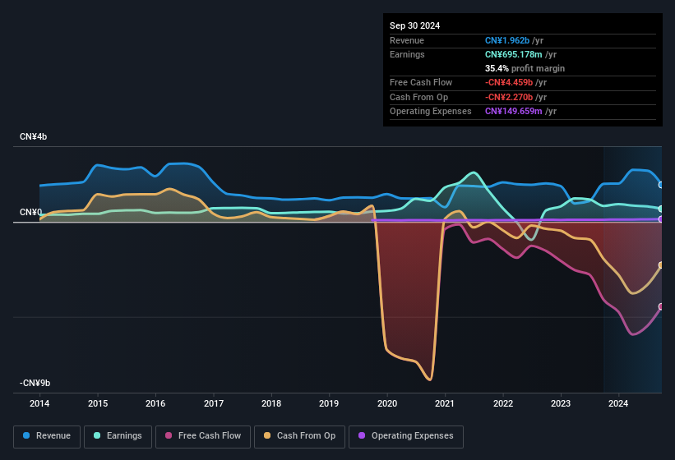Image resolution: width=675 pixels, height=460 pixels.
Task: Click the 35.4% profit margin text
Action: pyautogui.click(x=525, y=68)
